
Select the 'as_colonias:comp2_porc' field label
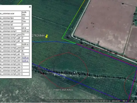(11, 48)
